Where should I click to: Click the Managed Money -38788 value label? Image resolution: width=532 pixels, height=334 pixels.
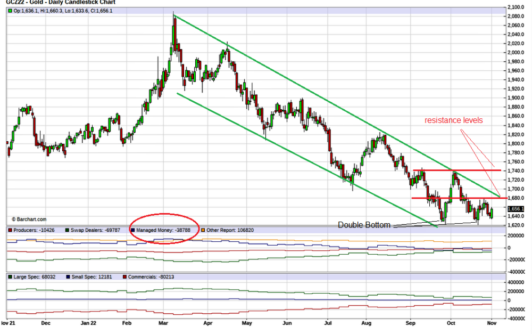click(166, 230)
